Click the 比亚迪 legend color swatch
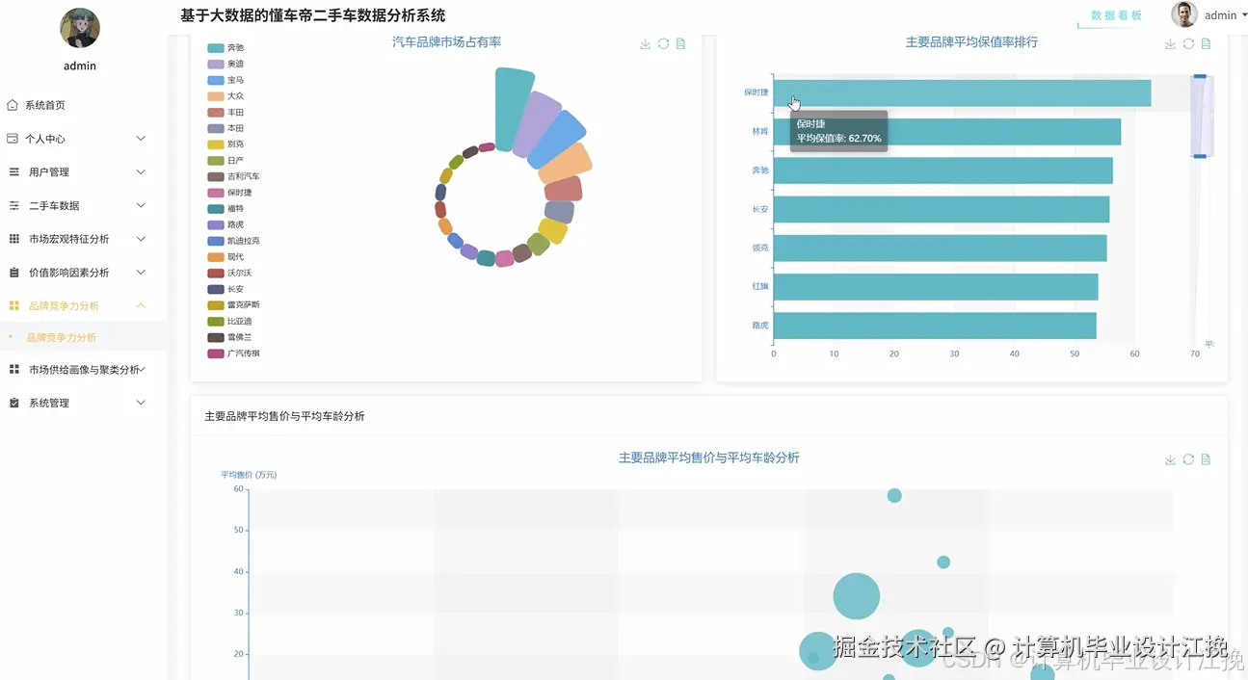This screenshot has width=1248, height=680. coord(216,322)
